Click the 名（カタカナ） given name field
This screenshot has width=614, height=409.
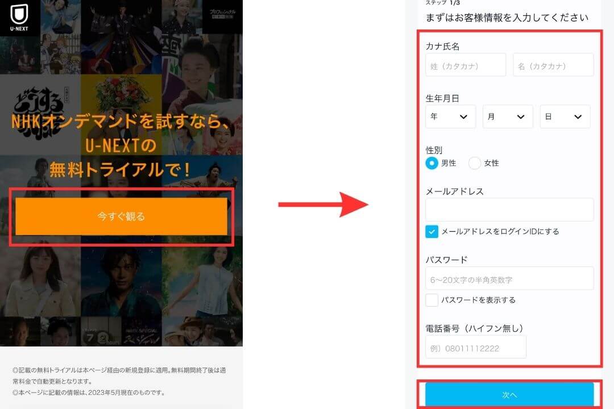click(x=553, y=65)
